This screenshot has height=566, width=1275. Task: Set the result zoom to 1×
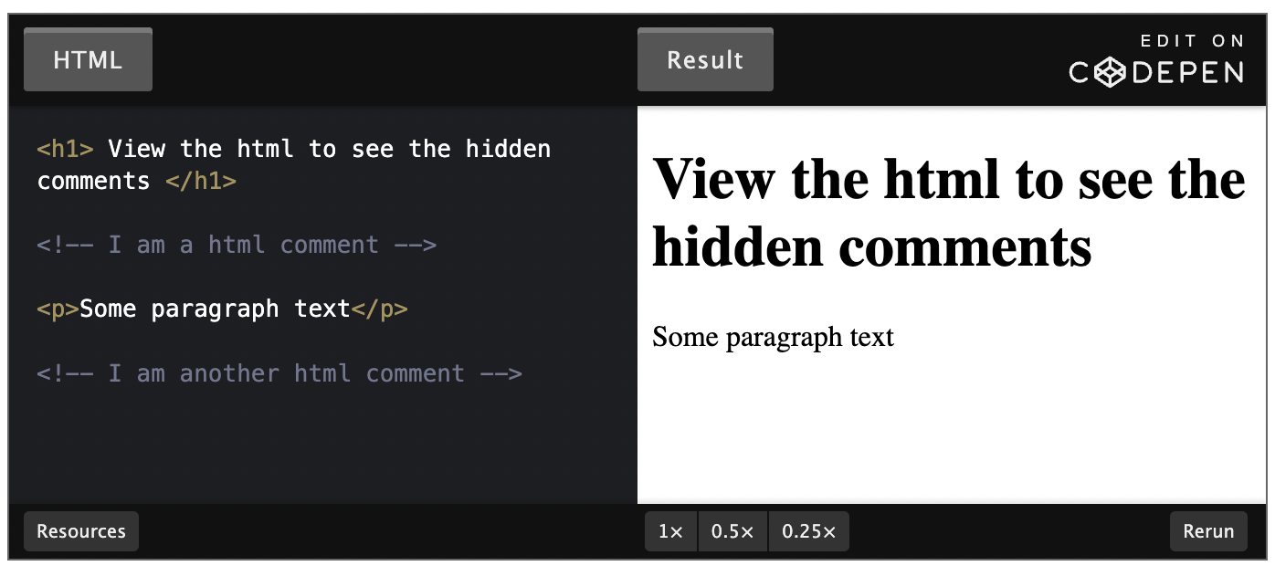point(671,531)
